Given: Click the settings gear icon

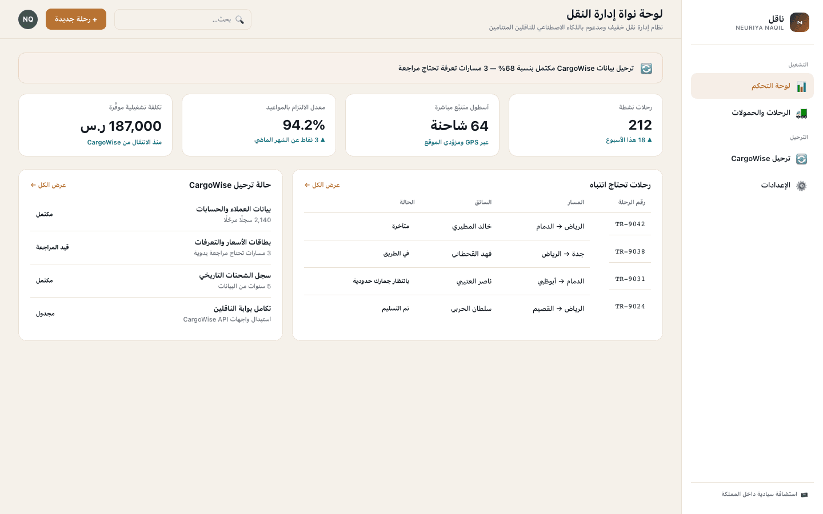Looking at the screenshot, I should (x=801, y=186).
